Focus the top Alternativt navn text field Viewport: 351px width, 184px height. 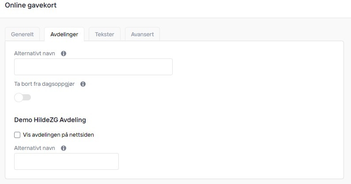pos(93,67)
